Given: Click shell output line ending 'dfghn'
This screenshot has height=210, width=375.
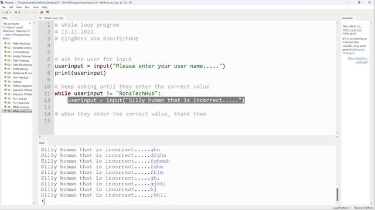Looking at the screenshot, I should [x=104, y=155].
